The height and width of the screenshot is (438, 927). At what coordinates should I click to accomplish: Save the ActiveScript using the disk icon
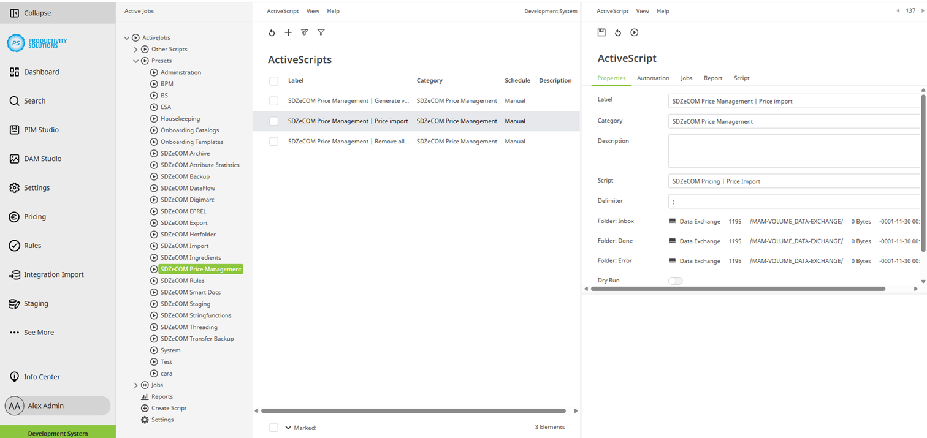601,32
